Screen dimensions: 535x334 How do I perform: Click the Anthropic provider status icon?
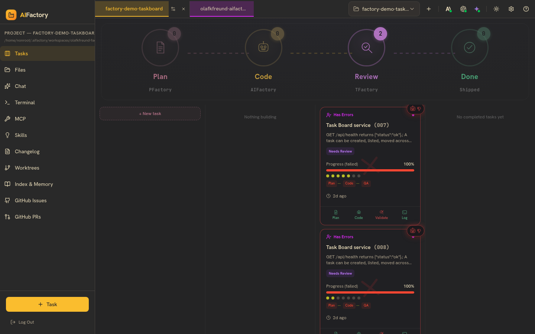coord(448,9)
